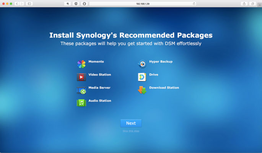Select the 'Drive' label text
The height and width of the screenshot is (153, 262).
[154, 75]
